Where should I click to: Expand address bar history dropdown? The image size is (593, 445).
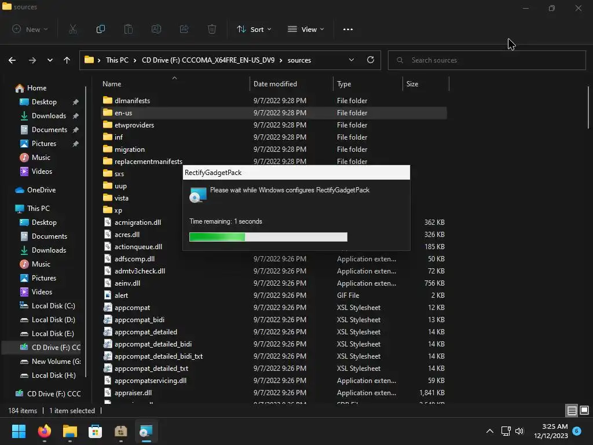[352, 60]
